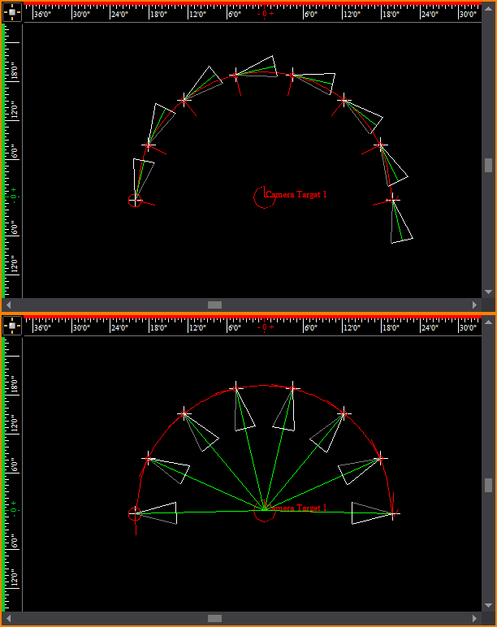Click the top viewport's vertical scrollbar thumb

coord(488,165)
